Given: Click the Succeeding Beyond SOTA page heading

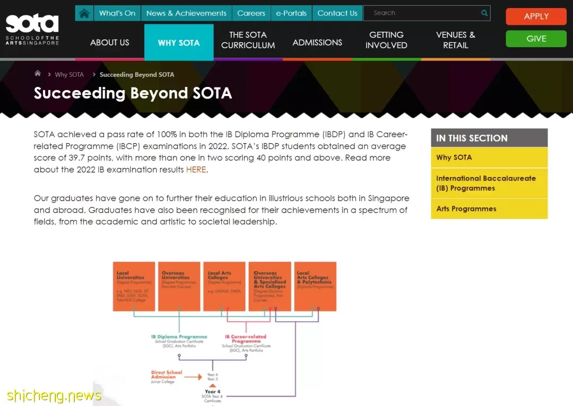Looking at the screenshot, I should 133,93.
